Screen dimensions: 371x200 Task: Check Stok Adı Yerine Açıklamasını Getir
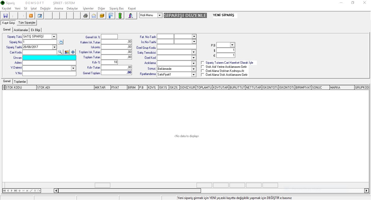click(x=203, y=67)
